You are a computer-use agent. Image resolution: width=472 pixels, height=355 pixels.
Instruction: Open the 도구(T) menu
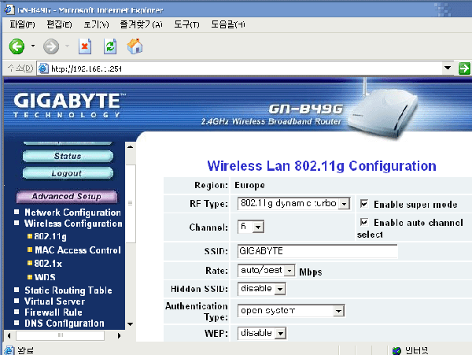[x=186, y=24]
